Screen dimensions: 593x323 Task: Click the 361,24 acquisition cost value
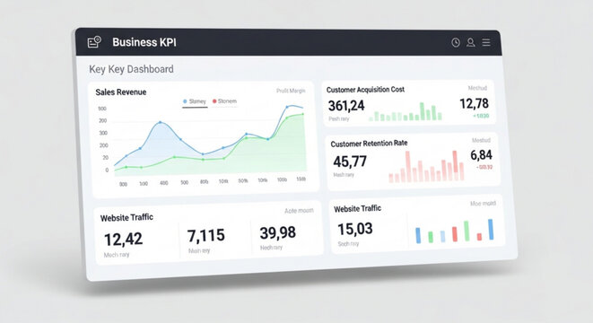[346, 106]
